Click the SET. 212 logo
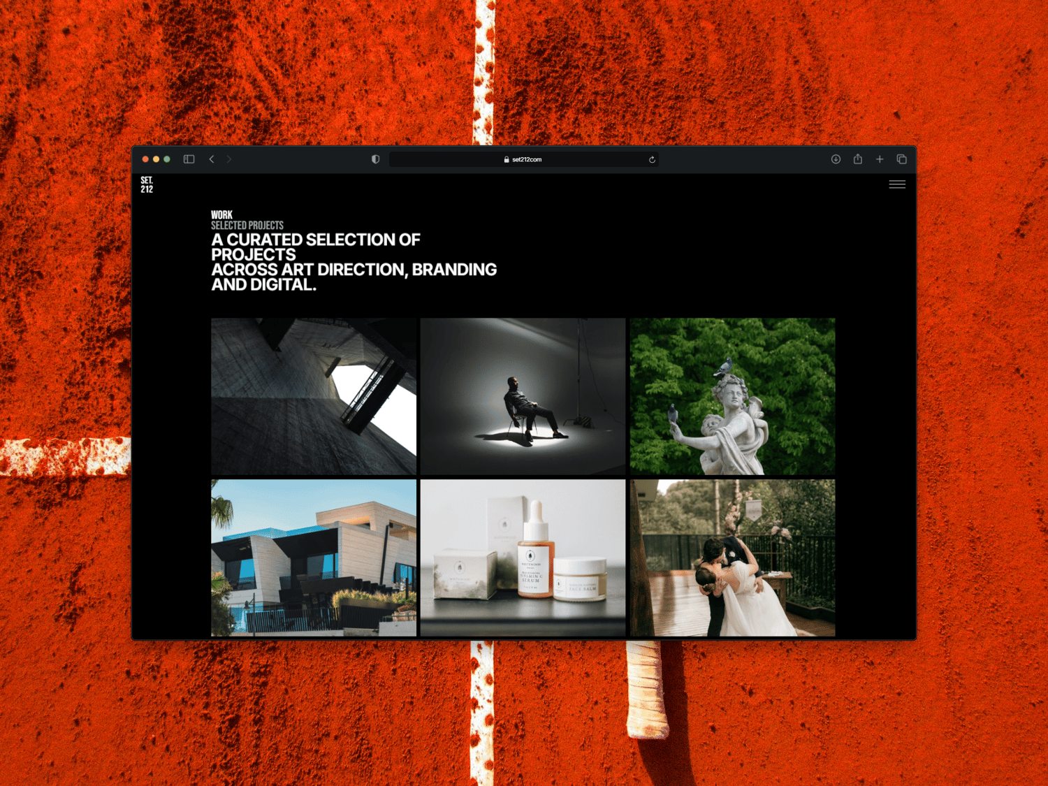The height and width of the screenshot is (786, 1048). click(x=147, y=184)
